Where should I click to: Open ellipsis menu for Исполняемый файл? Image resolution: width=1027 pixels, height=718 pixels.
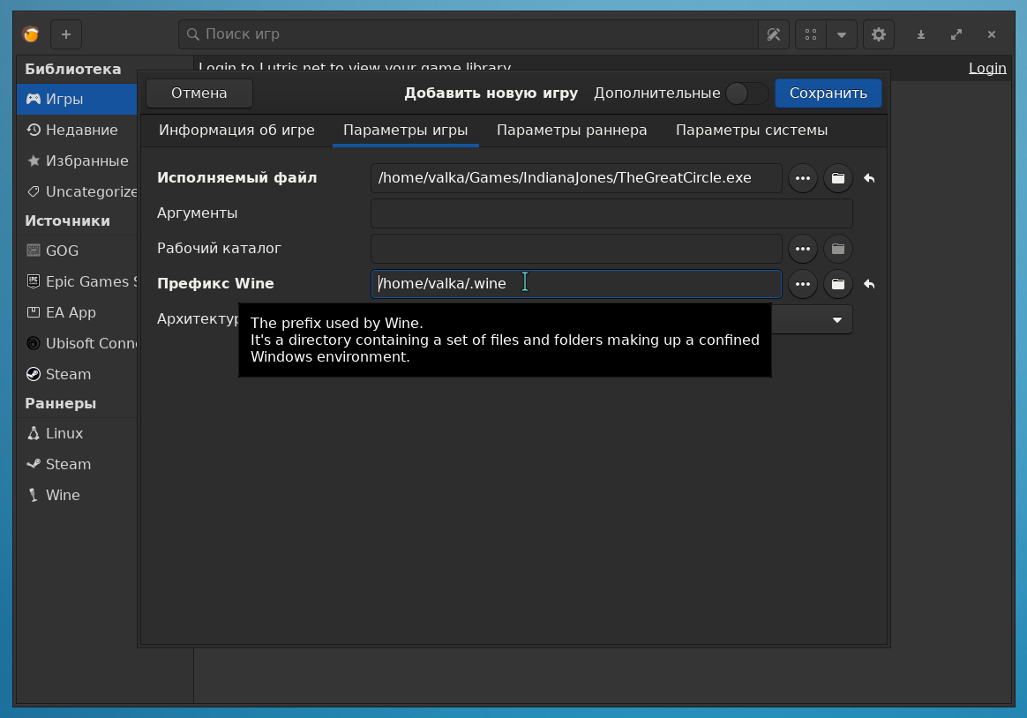point(802,178)
